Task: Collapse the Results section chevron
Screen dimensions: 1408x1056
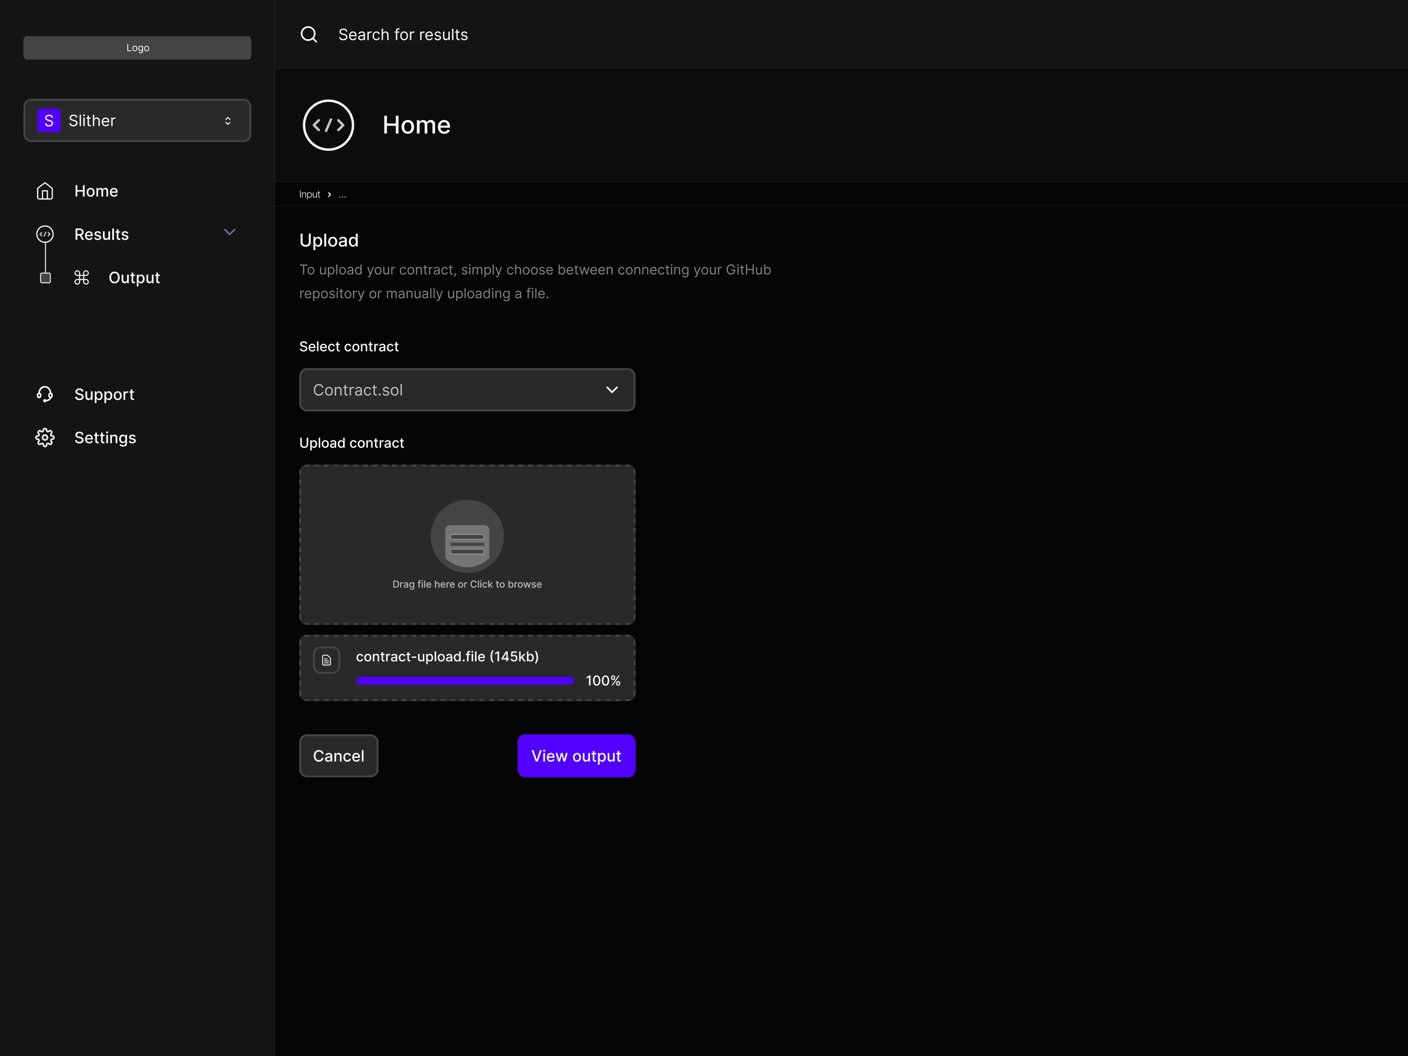Action: coord(230,232)
